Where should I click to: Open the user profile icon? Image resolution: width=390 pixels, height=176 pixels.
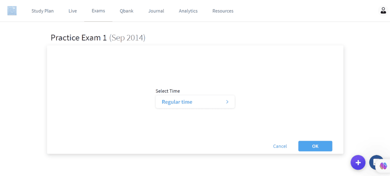(383, 11)
